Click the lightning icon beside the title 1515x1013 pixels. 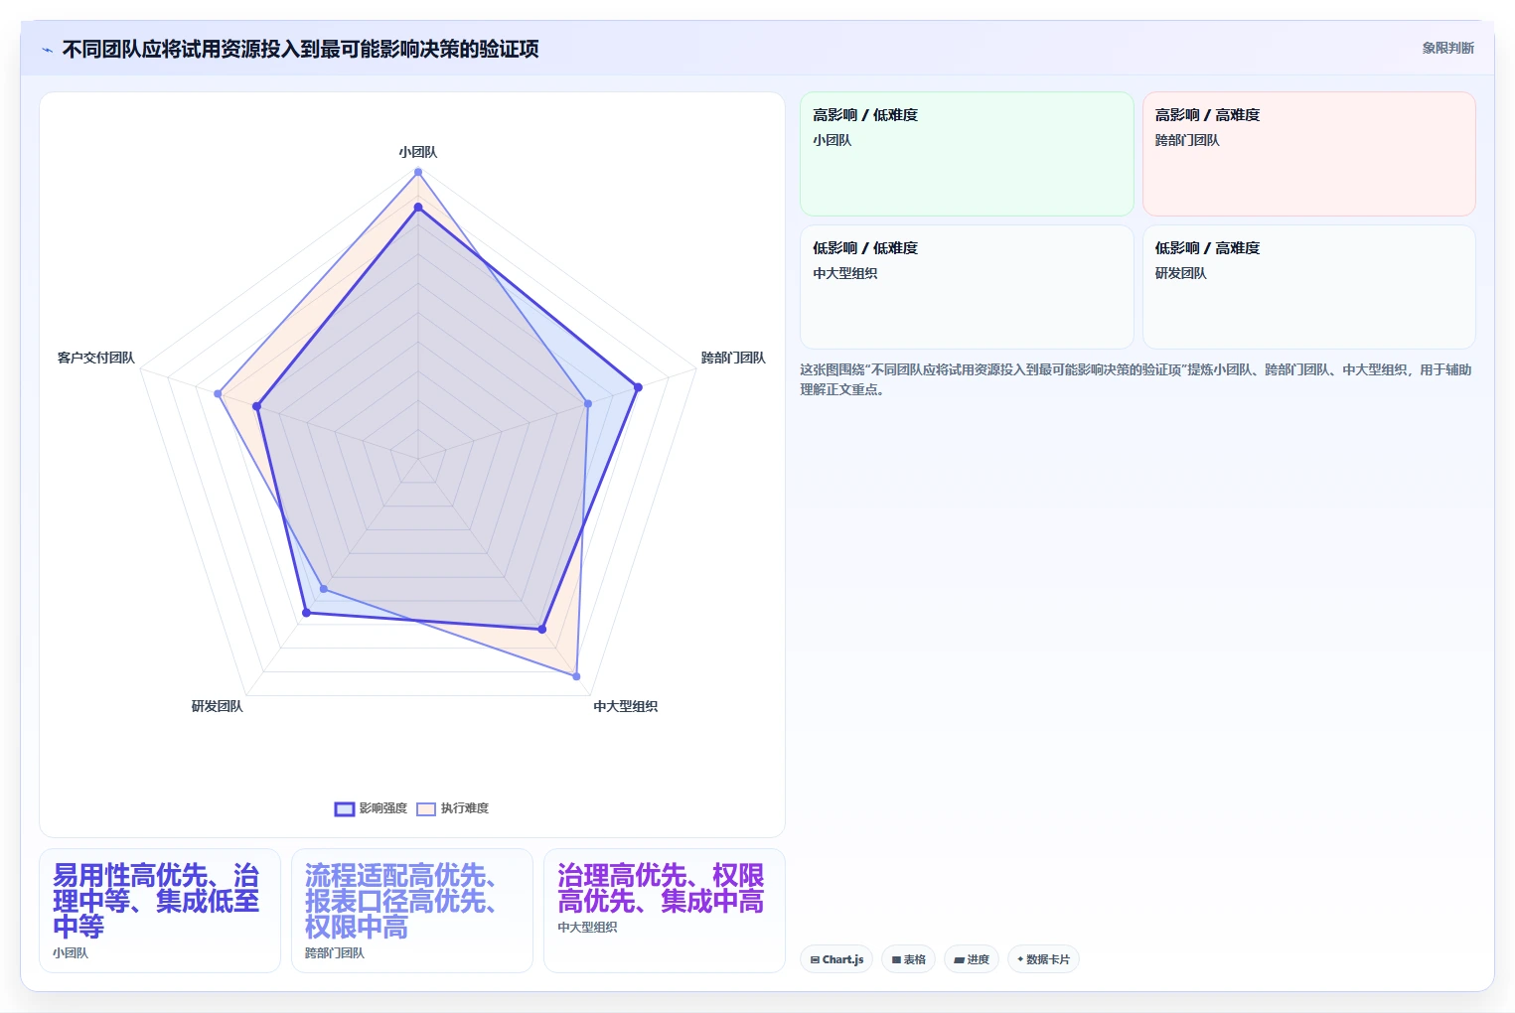click(x=47, y=50)
